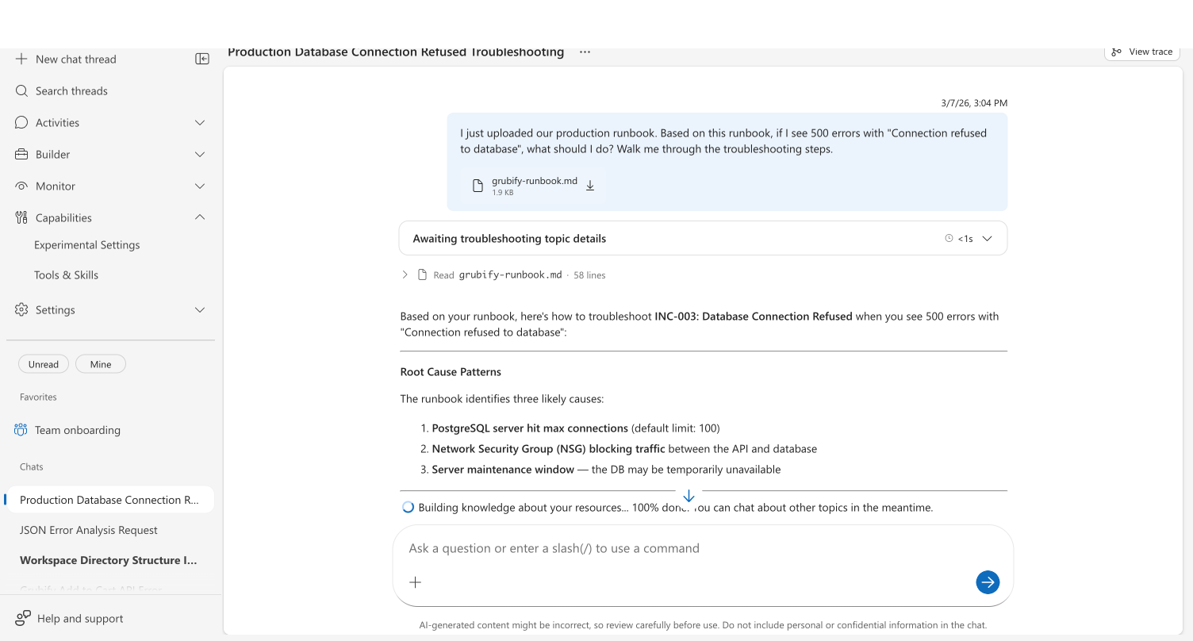Collapse the sidebar panel icon
Screen dimensions: 1193x641
point(202,59)
